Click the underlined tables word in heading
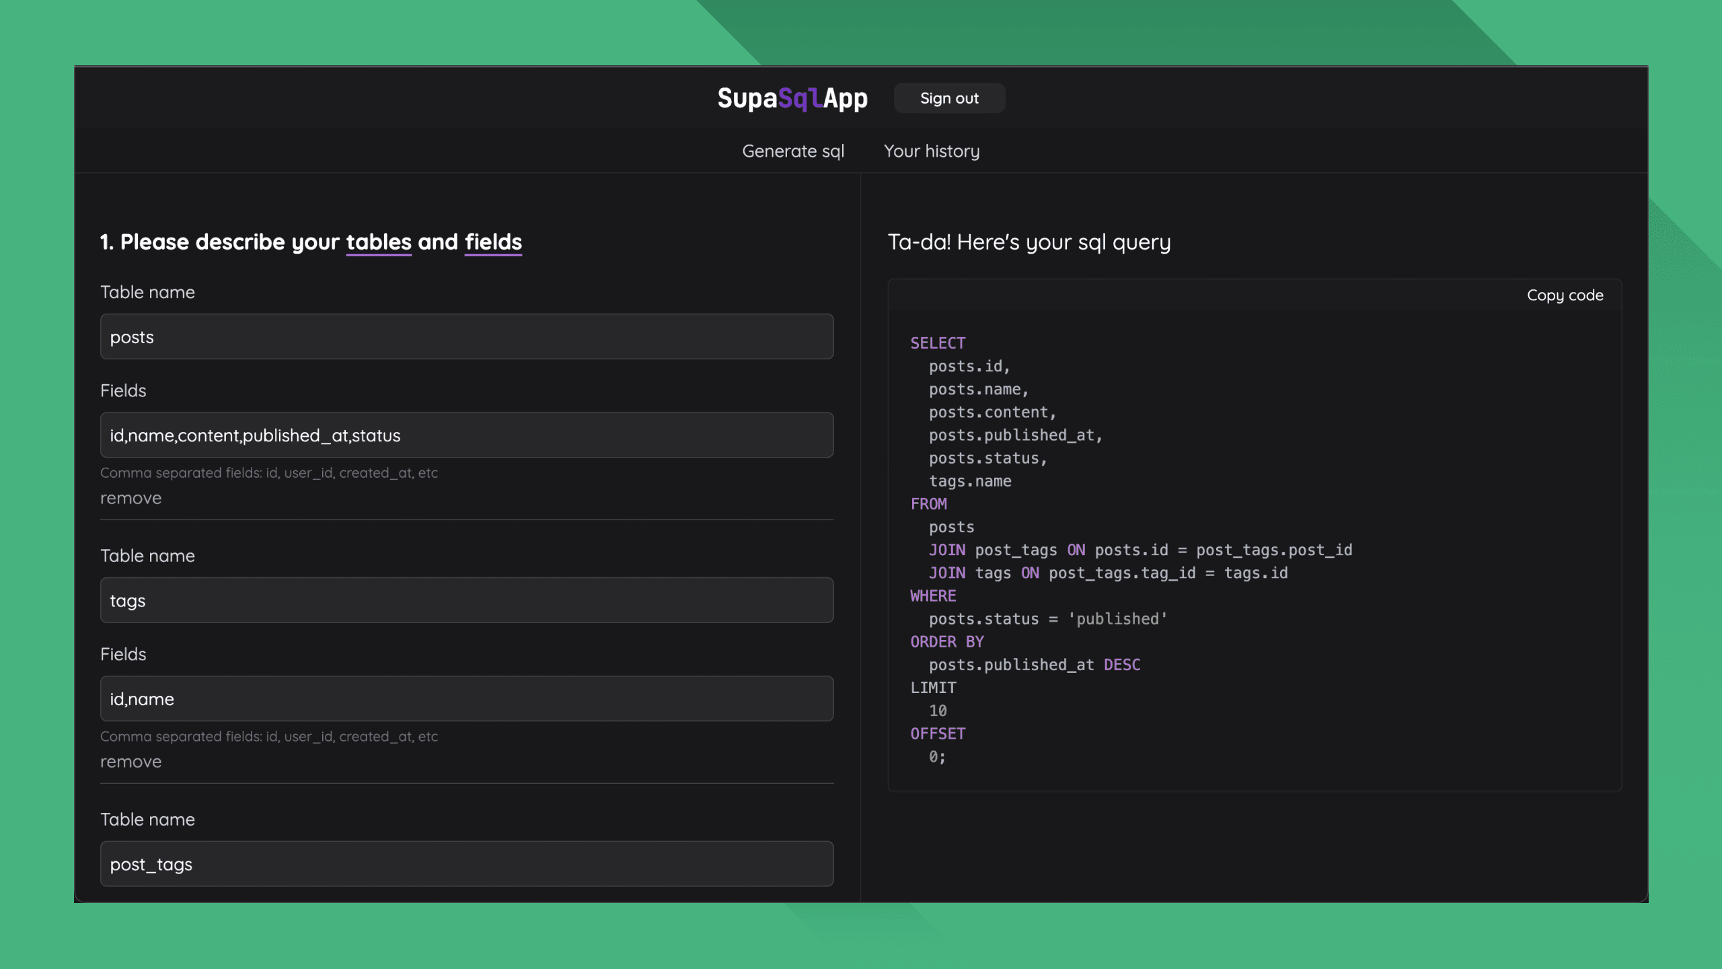 (x=378, y=242)
